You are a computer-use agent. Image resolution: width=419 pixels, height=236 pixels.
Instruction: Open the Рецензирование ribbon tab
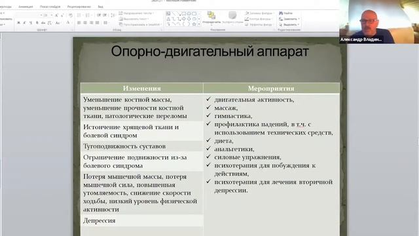(79, 6)
